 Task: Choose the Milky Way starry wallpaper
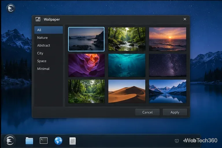click(x=168, y=65)
